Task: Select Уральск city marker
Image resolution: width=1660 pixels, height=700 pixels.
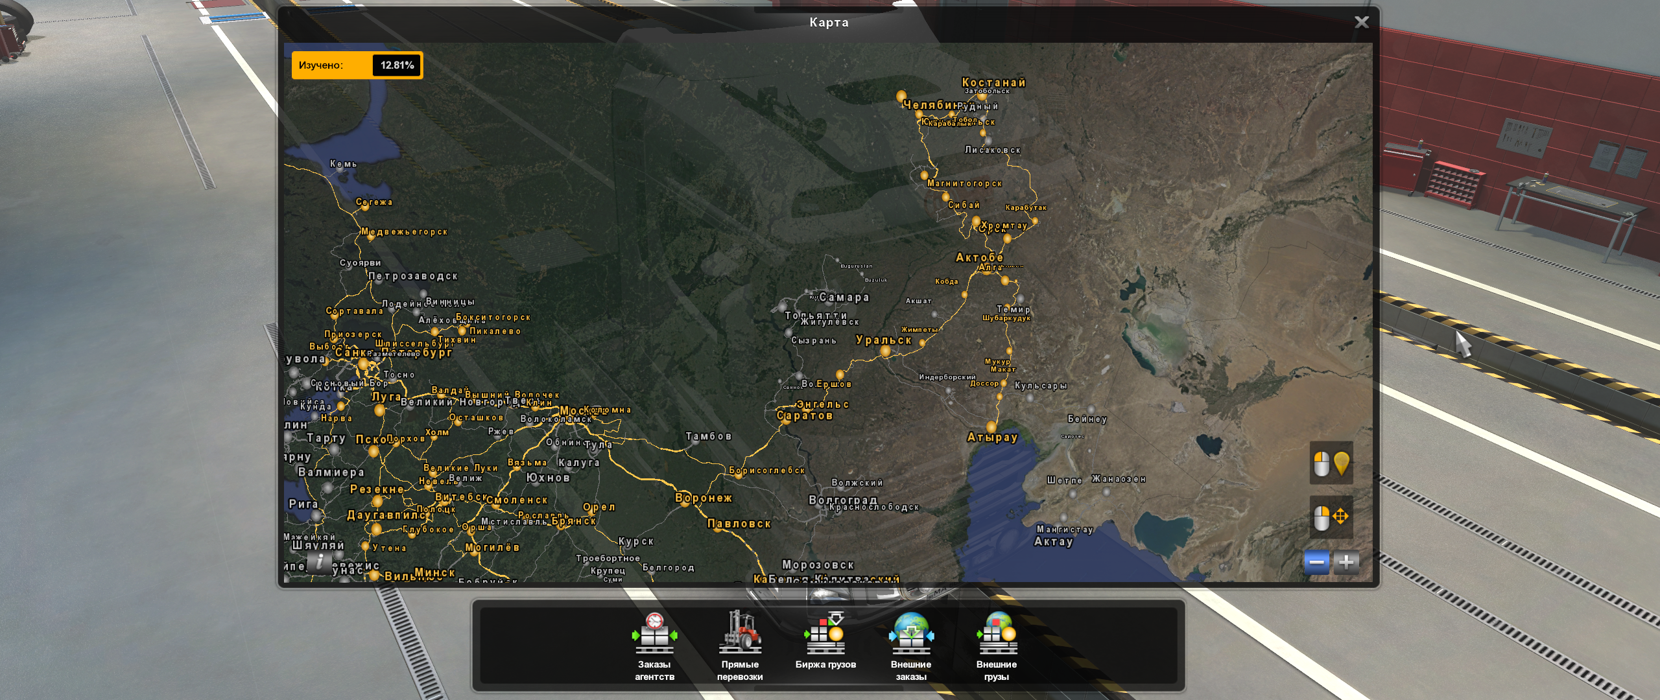Action: click(x=885, y=351)
